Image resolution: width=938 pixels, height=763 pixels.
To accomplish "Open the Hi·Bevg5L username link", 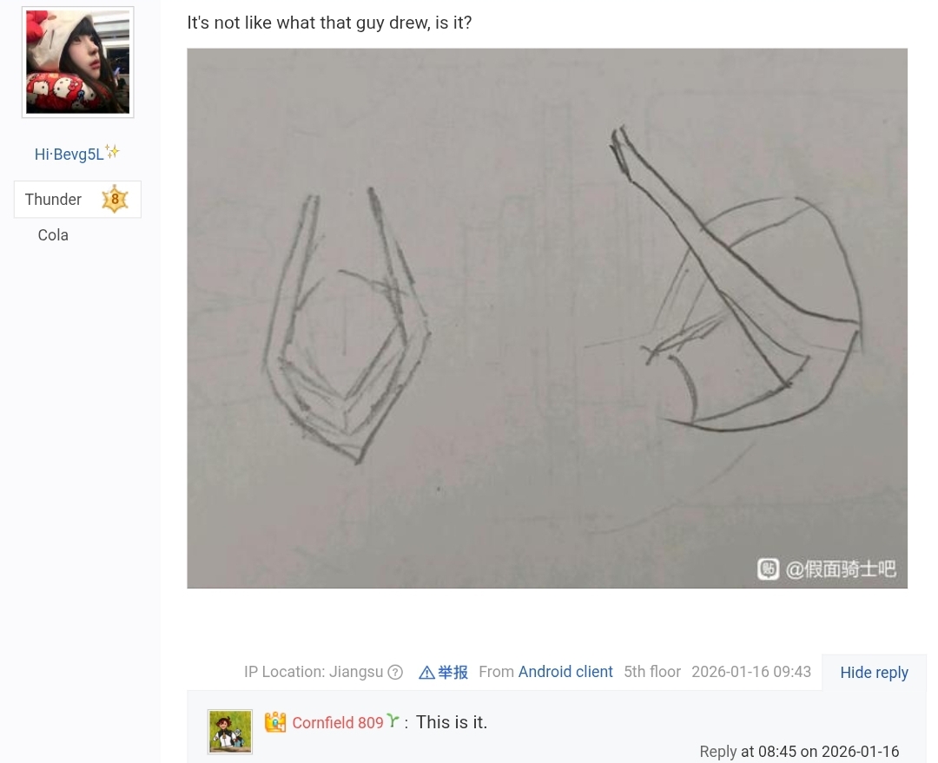I will coord(69,155).
